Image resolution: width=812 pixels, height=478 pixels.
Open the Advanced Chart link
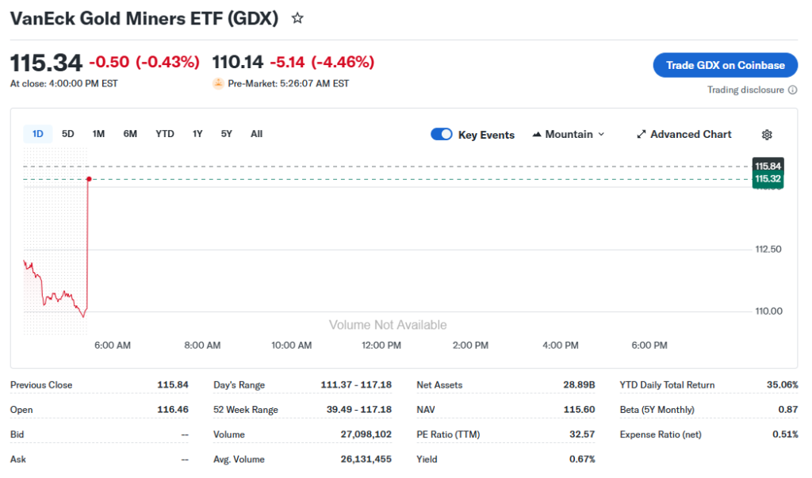691,135
